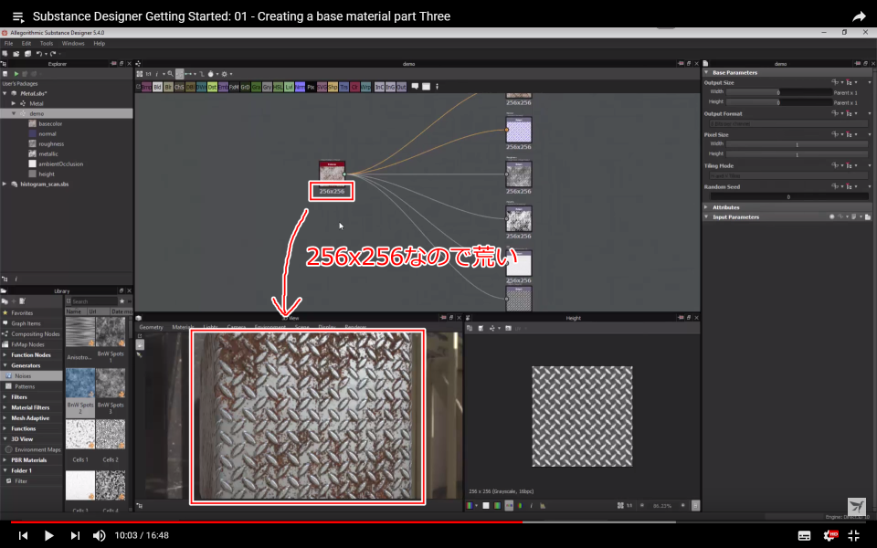Adjust the Output Size Height slider

(778, 102)
